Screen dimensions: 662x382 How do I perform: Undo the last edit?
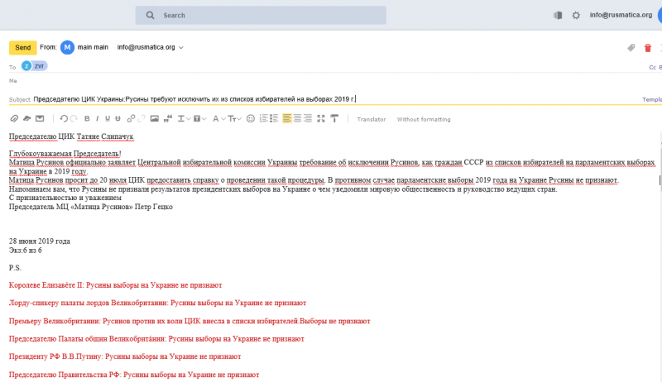tap(64, 118)
